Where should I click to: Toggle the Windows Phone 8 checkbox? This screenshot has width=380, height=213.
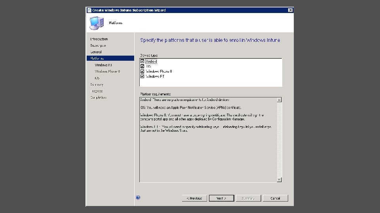pos(142,71)
